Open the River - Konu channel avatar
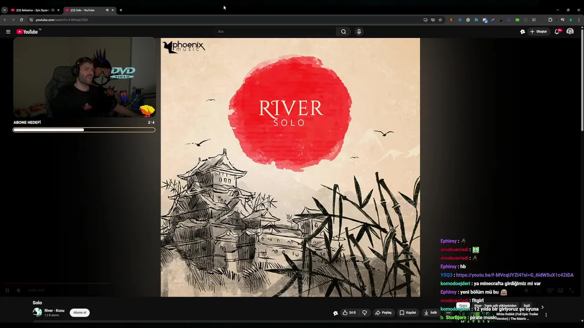584x328 pixels. (37, 313)
